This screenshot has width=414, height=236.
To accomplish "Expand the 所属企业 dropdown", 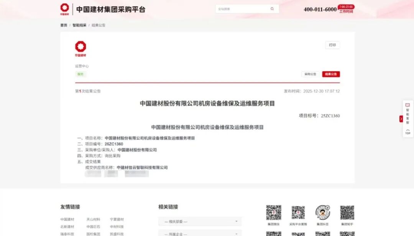I will [x=200, y=233].
